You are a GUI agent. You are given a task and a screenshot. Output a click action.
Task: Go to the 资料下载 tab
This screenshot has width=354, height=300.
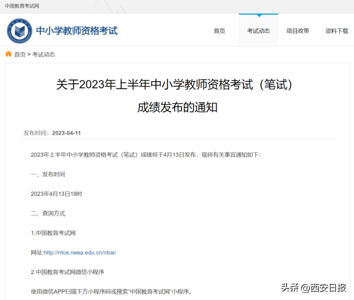(x=336, y=31)
